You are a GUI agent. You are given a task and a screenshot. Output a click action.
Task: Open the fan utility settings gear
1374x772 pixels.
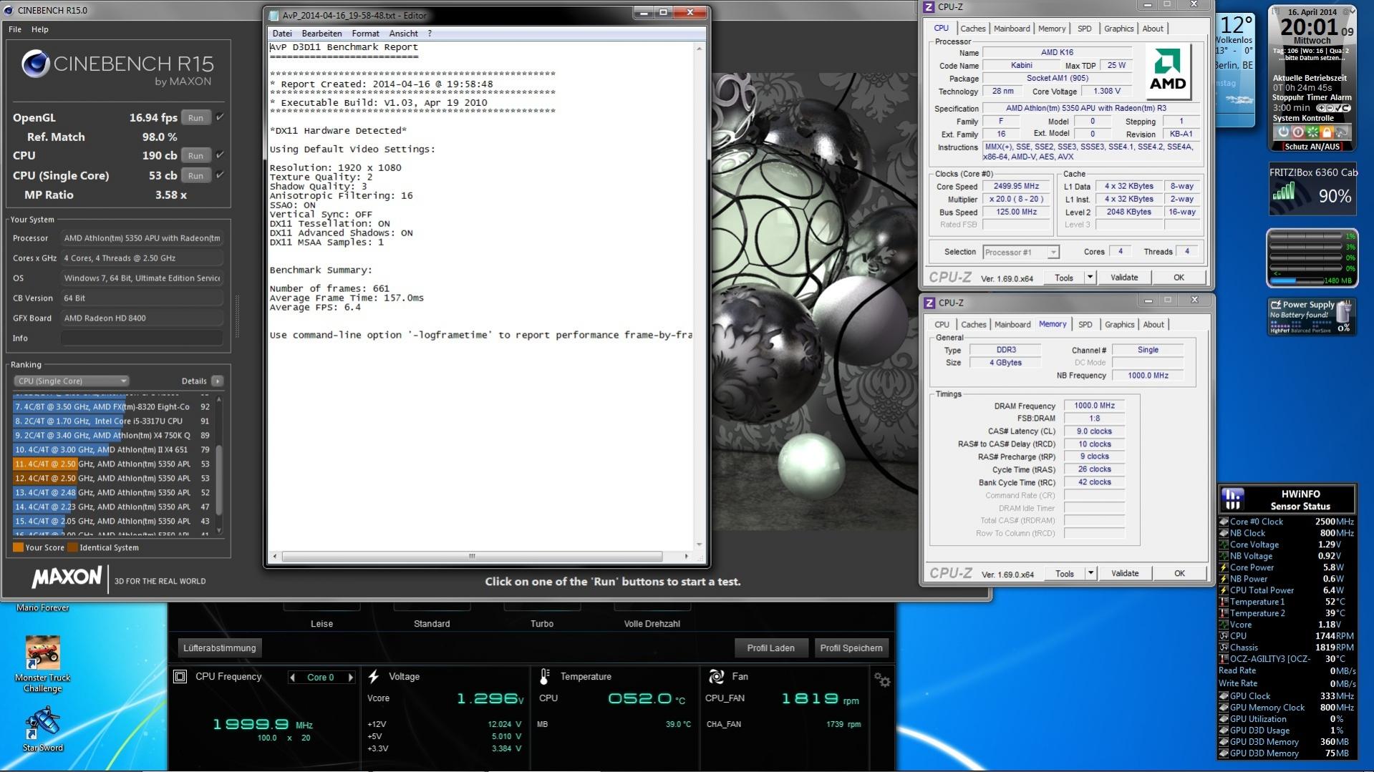pos(882,680)
